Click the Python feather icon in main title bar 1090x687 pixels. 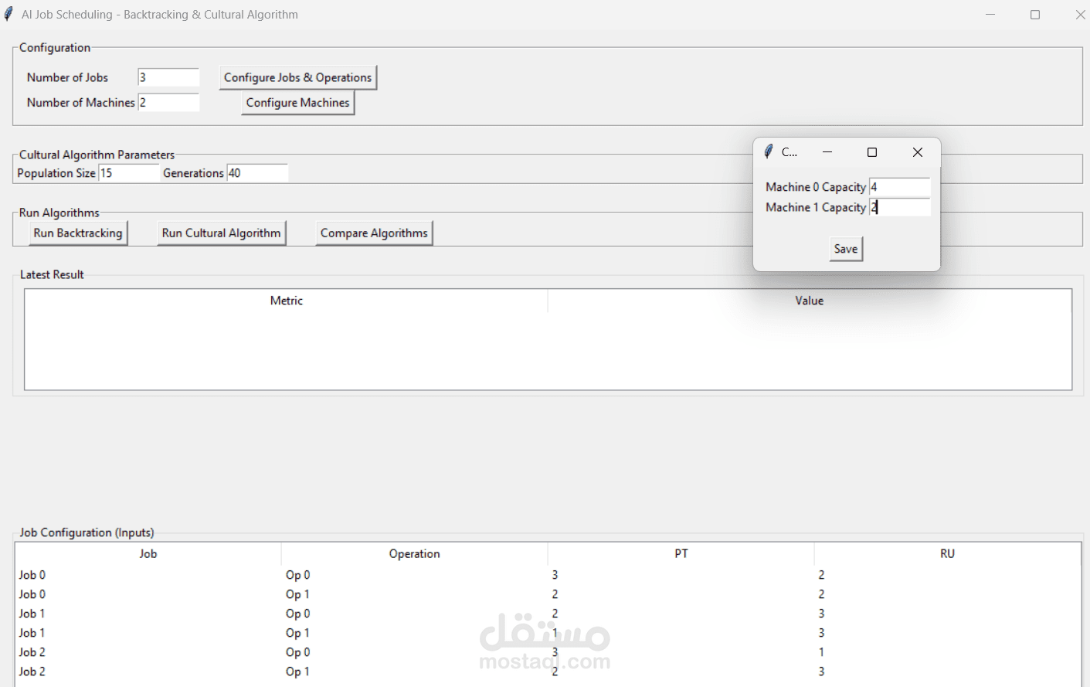(x=8, y=13)
